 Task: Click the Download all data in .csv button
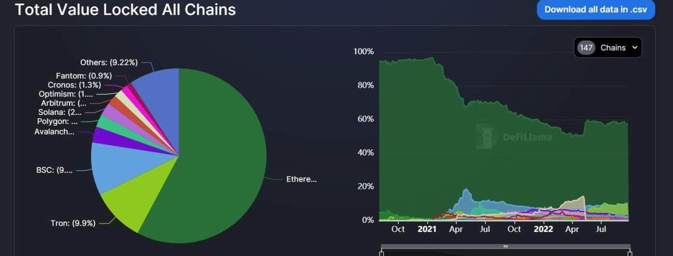tap(596, 9)
